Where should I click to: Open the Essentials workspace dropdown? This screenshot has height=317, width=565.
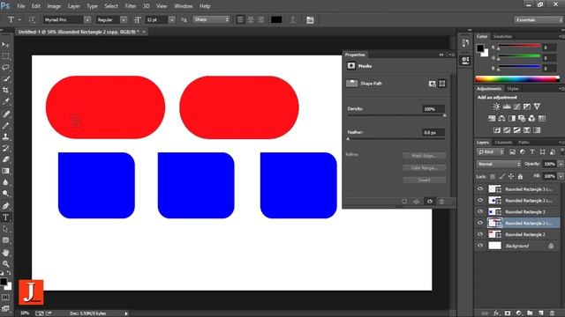tap(538, 19)
